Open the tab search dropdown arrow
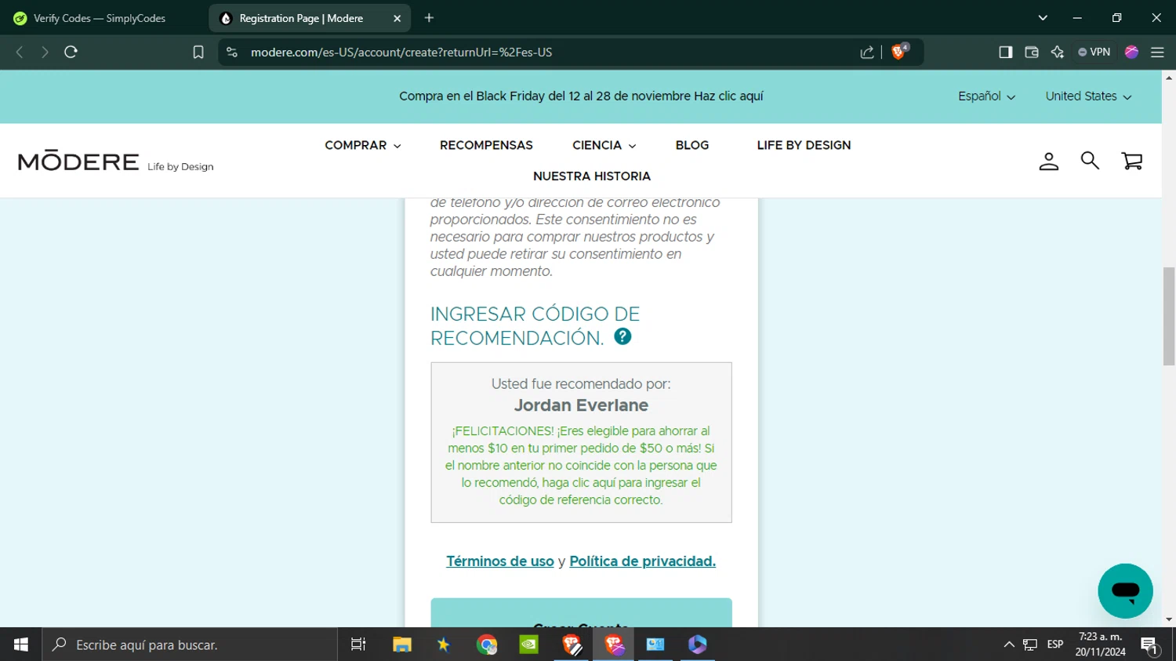 1043,18
